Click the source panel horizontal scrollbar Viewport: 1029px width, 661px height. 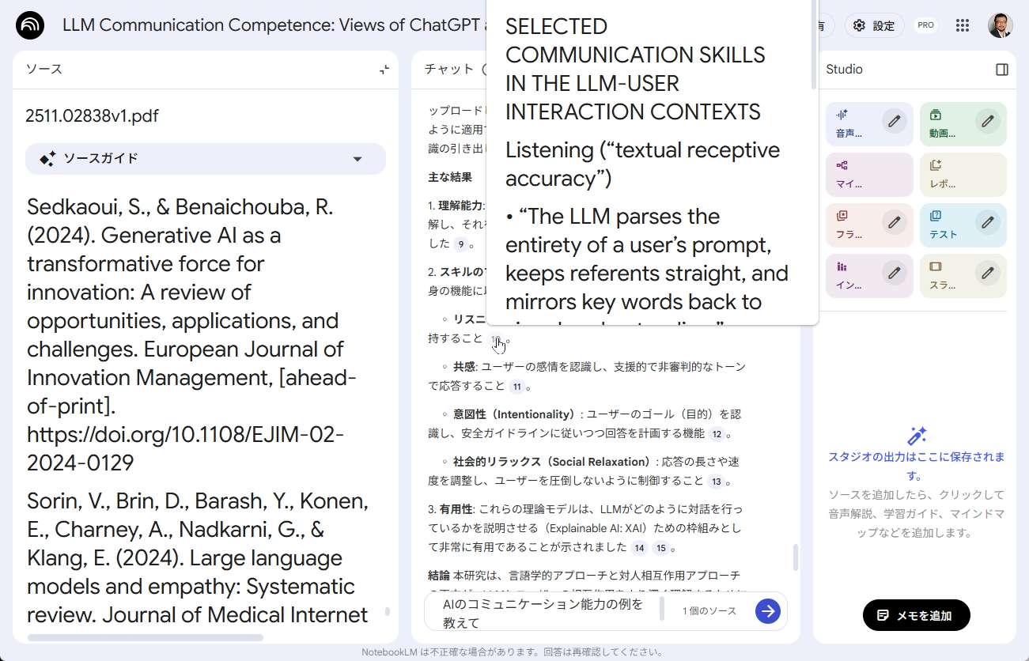click(x=146, y=637)
